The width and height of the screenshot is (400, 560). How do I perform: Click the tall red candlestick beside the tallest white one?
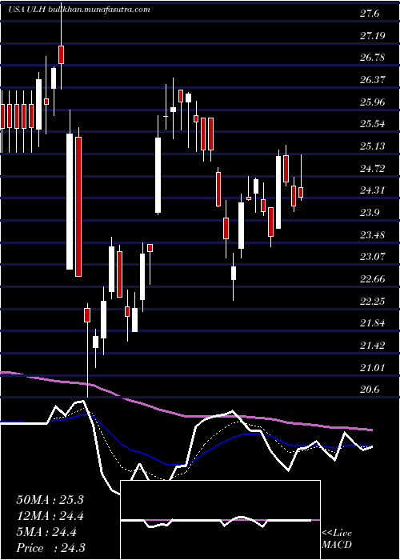click(x=78, y=206)
